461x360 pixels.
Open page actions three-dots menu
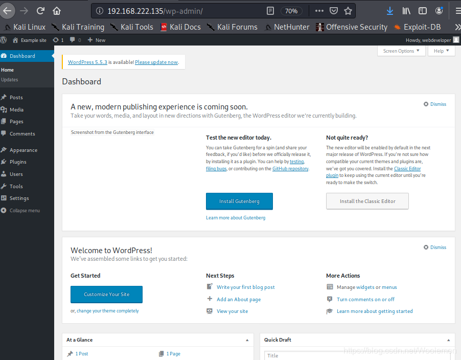pos(319,11)
